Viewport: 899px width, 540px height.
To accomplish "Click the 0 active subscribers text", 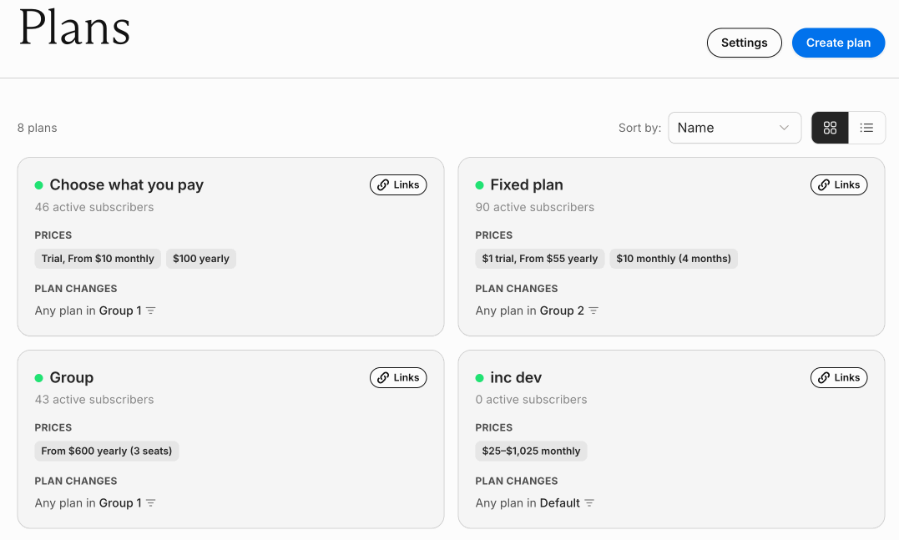I will (531, 400).
